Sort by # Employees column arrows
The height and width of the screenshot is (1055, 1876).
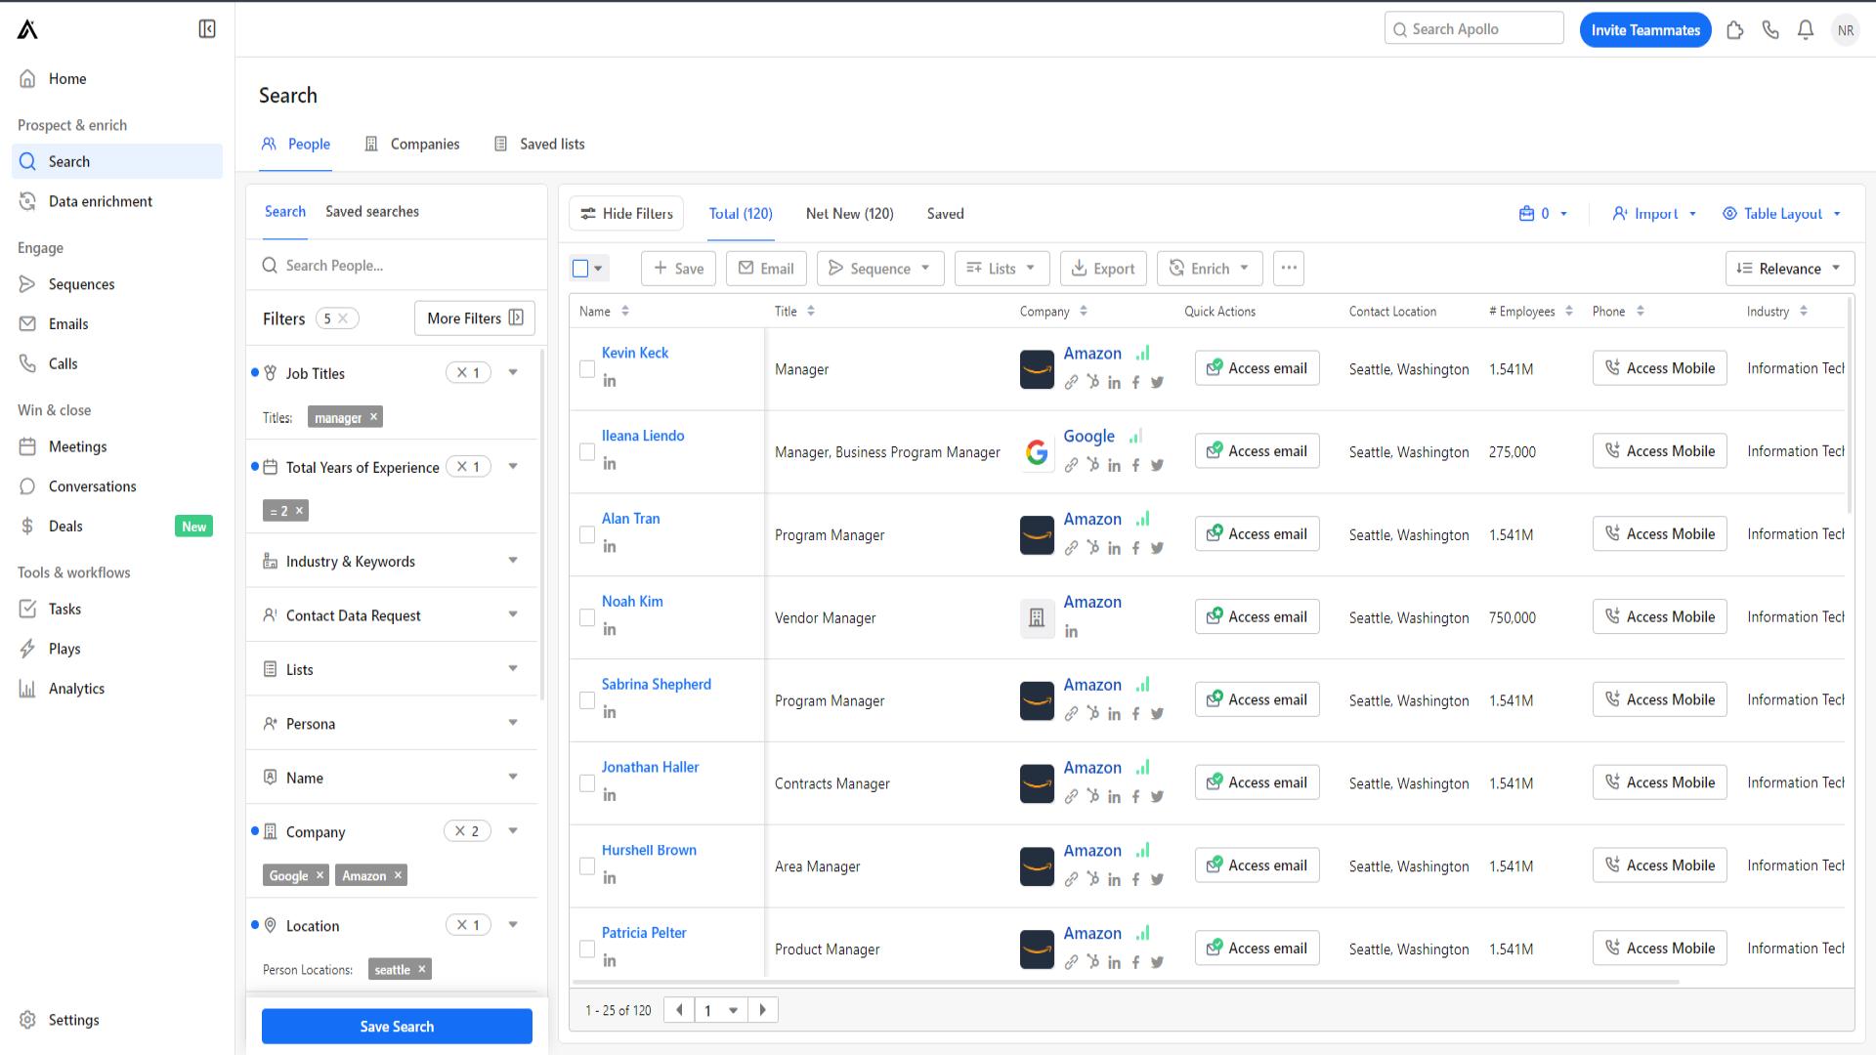coord(1569,312)
